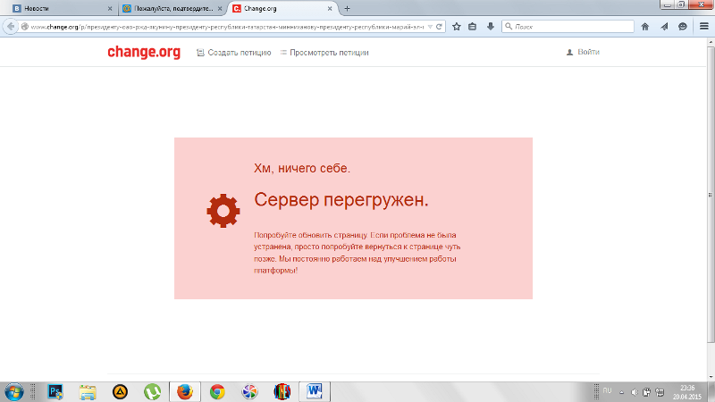Open the Firefox downloads arrow
Viewport: 715px width, 402px height.
(490, 27)
